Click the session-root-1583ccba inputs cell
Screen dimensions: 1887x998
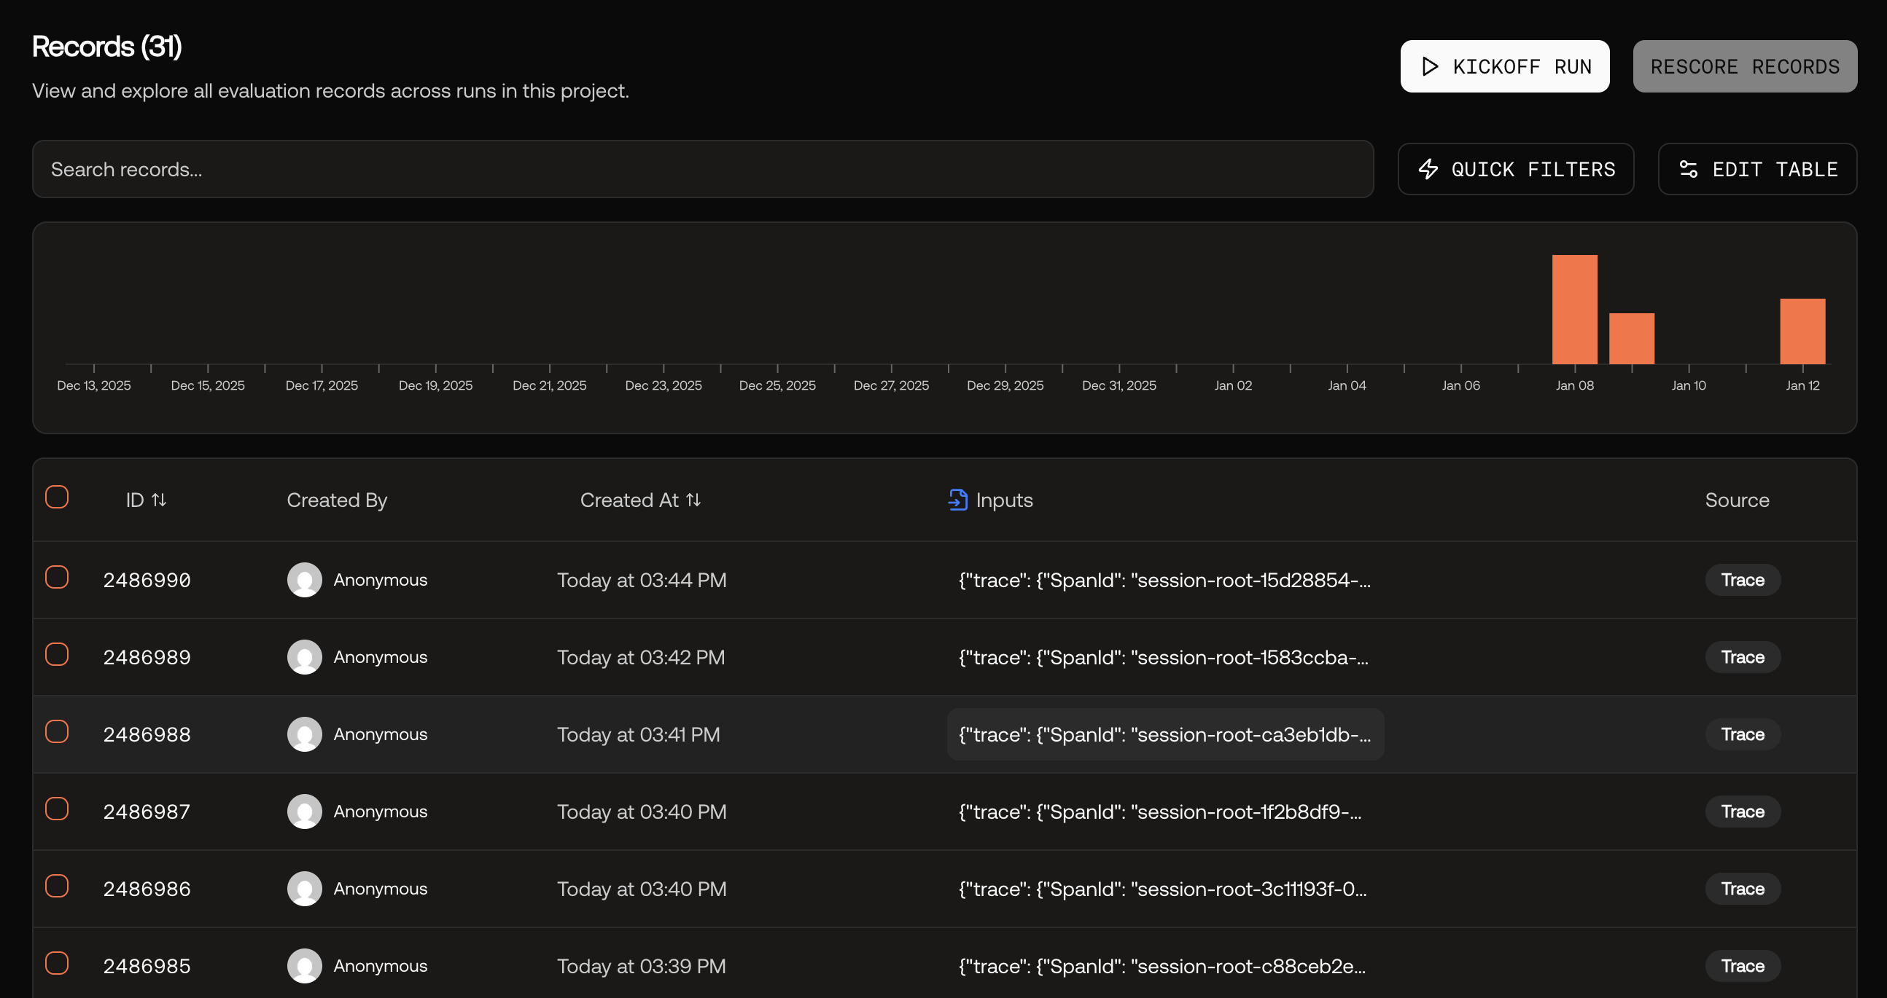1164,657
